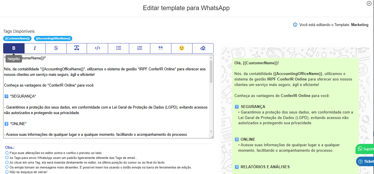
Task: Click the *ONLINE* line in editor
Action: tap(18, 124)
